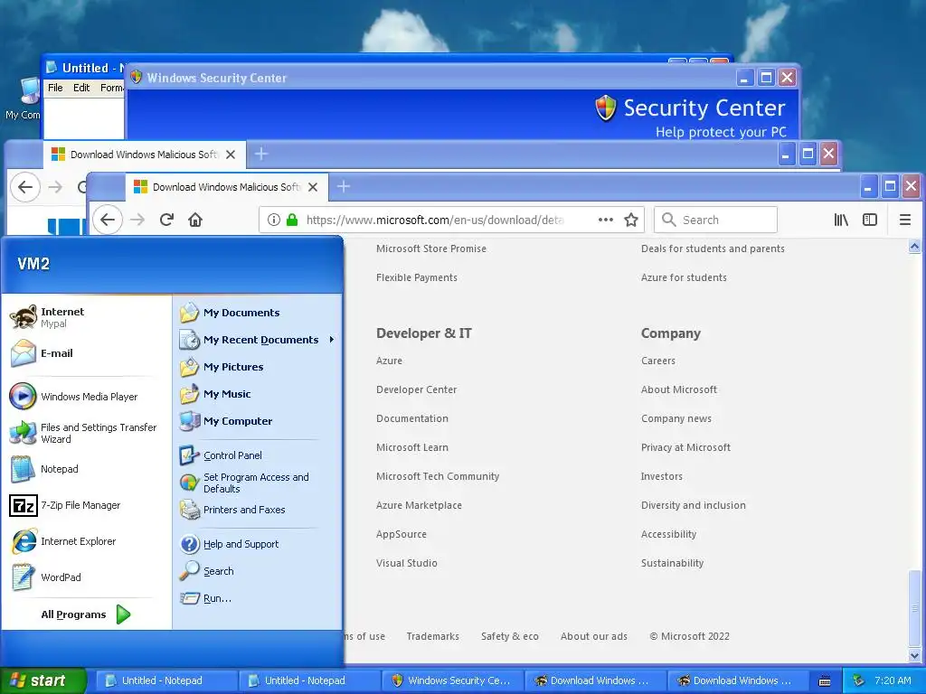Expand All Programs list
This screenshot has width=926, height=694.
pos(86,614)
